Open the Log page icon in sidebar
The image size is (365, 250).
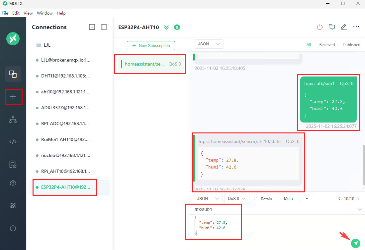coord(13,164)
